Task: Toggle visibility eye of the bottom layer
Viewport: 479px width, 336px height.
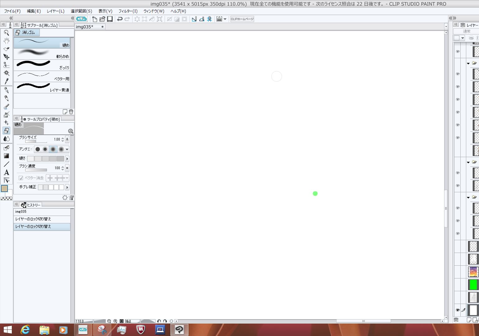Action: pyautogui.click(x=458, y=310)
